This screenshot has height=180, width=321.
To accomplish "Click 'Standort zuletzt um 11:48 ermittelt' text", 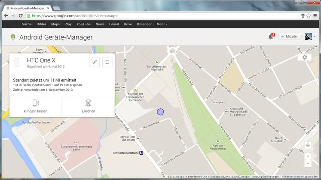I will tap(45, 80).
